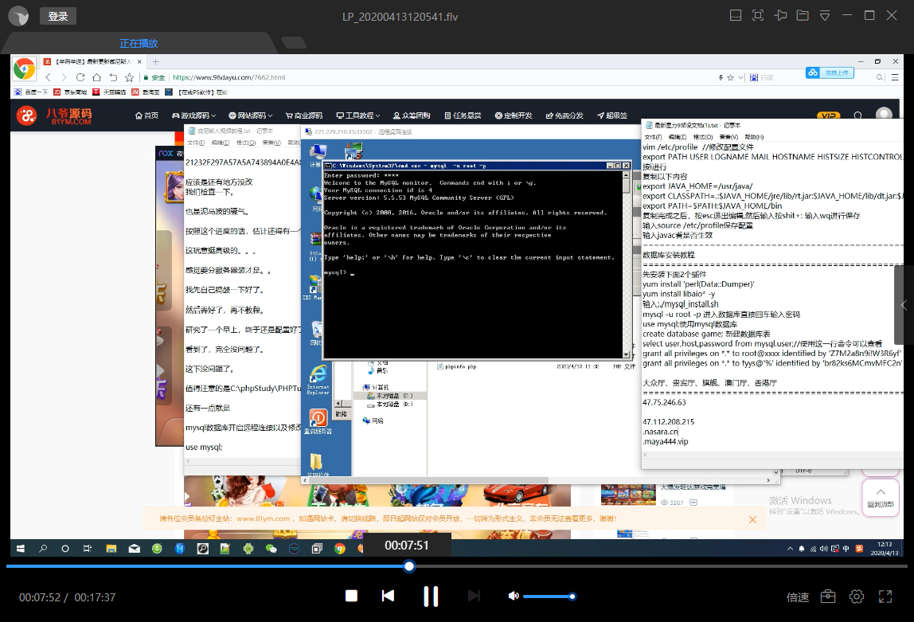Open Mail app from video taskbar
The image size is (914, 622).
click(134, 549)
